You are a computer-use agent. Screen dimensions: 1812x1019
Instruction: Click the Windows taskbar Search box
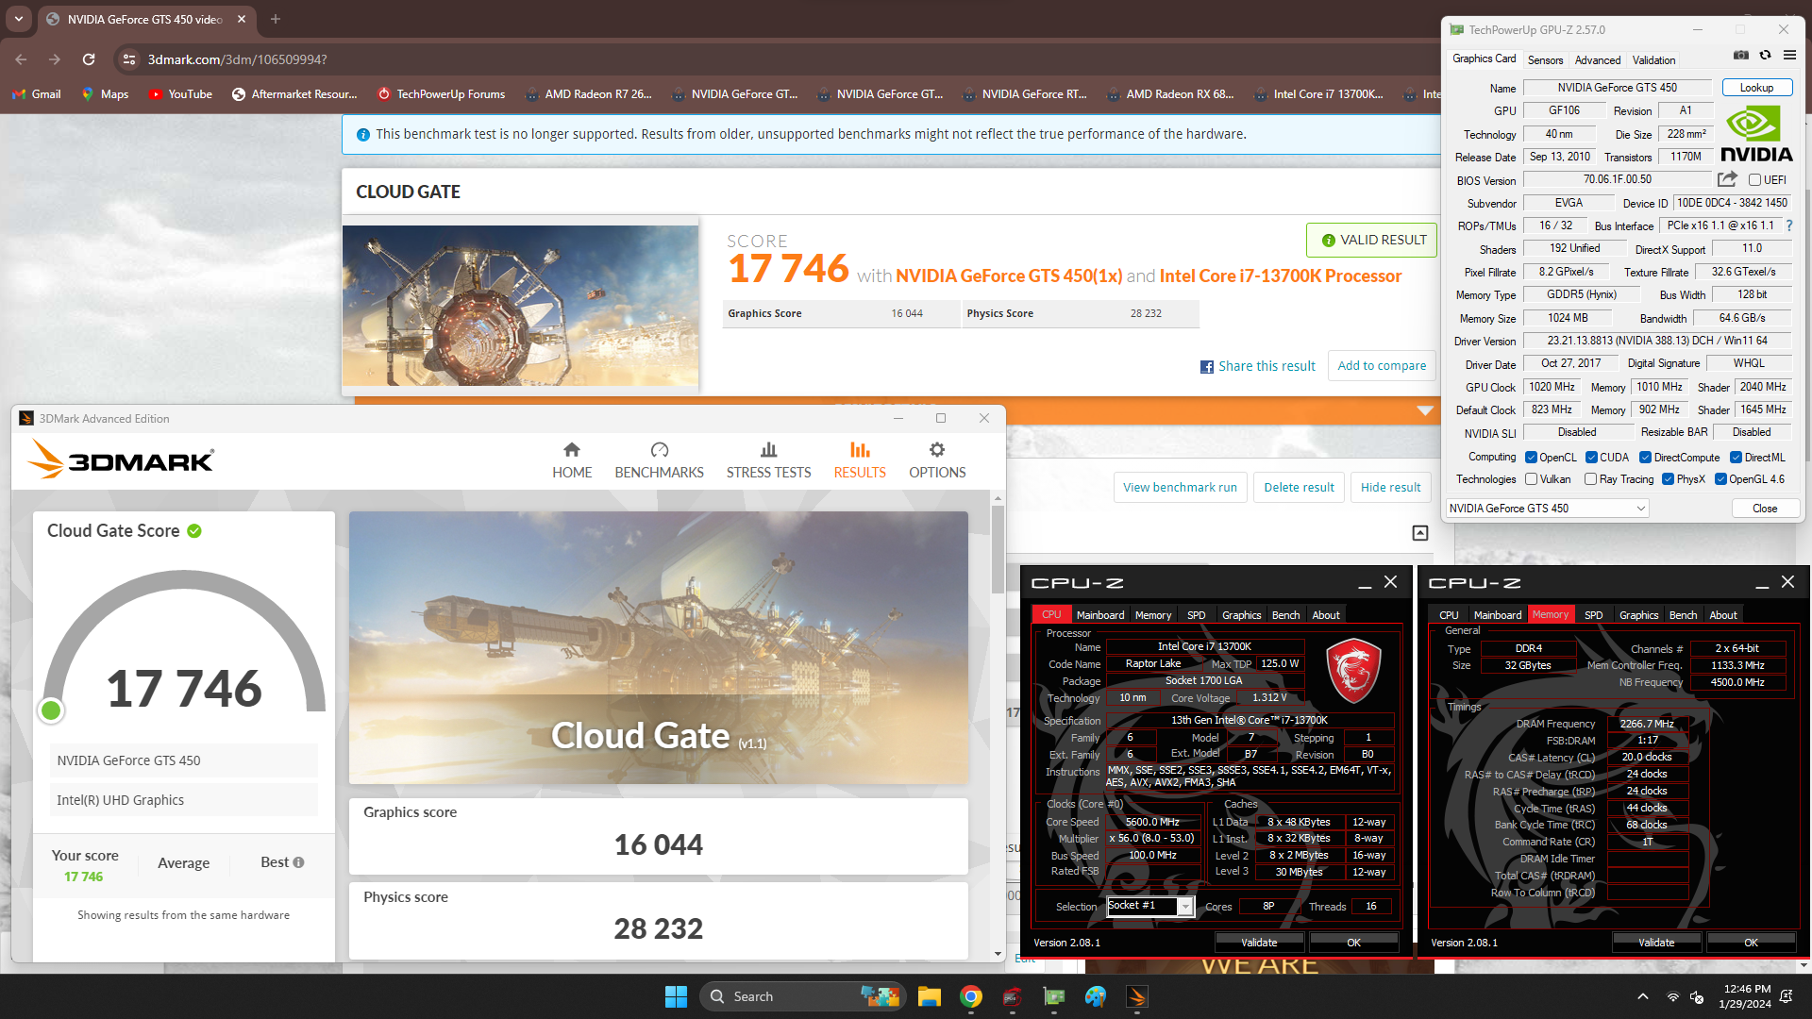[x=802, y=996]
